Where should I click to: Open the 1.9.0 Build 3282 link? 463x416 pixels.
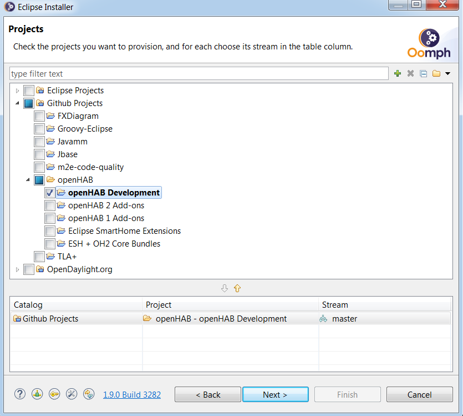(x=132, y=394)
